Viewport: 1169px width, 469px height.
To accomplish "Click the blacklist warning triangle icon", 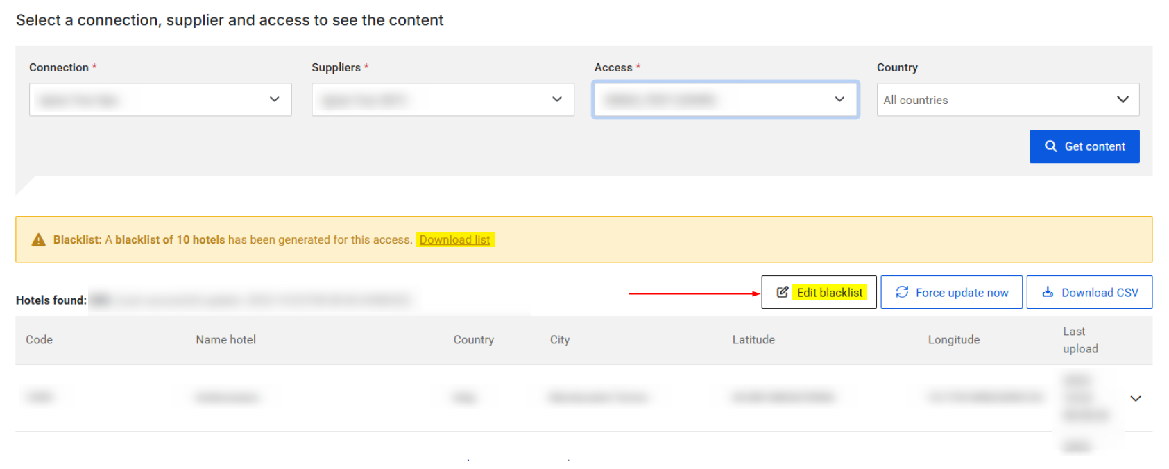I will [x=39, y=240].
